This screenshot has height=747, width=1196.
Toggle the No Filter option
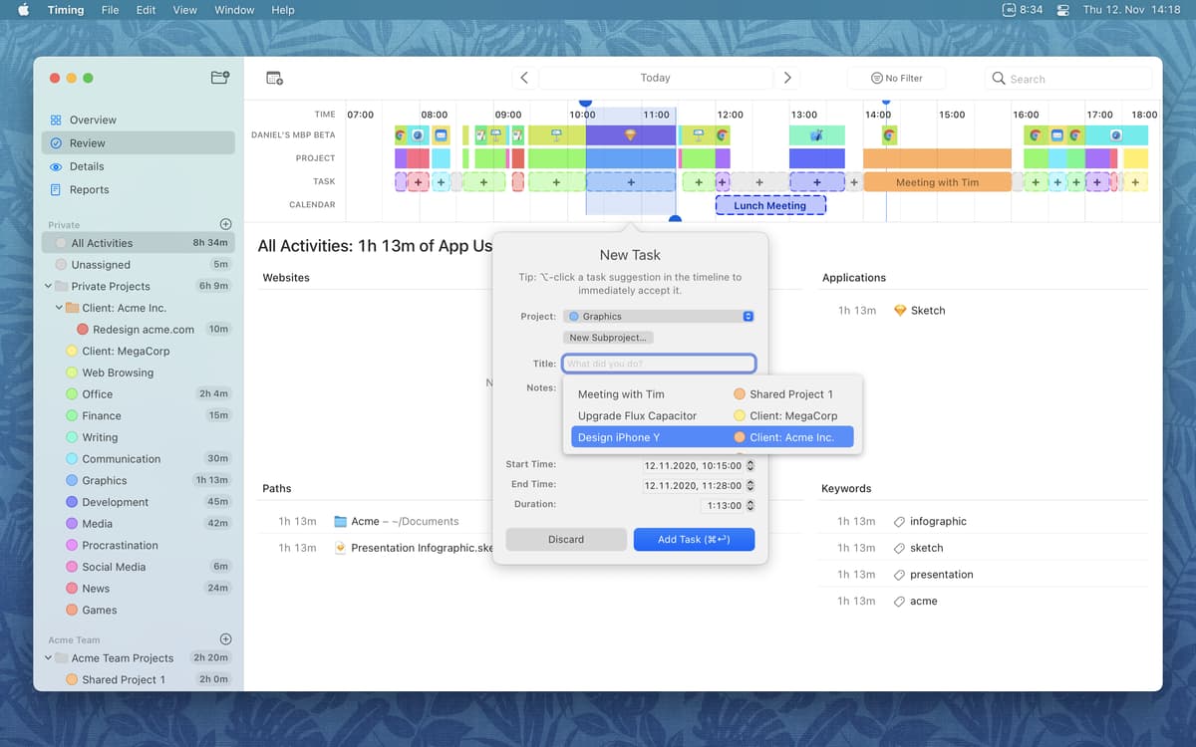[896, 78]
